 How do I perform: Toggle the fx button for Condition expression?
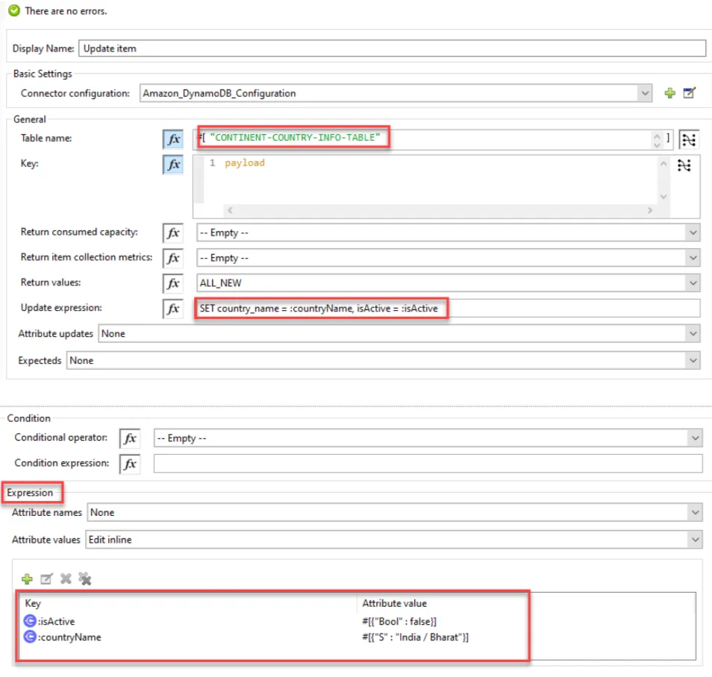(130, 464)
